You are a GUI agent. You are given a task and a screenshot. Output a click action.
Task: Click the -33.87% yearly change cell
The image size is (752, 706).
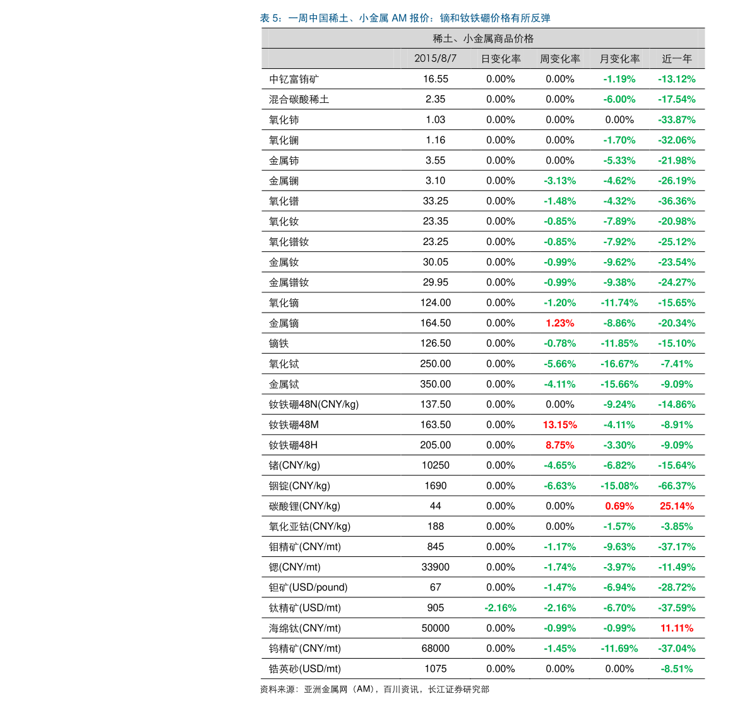tap(677, 120)
